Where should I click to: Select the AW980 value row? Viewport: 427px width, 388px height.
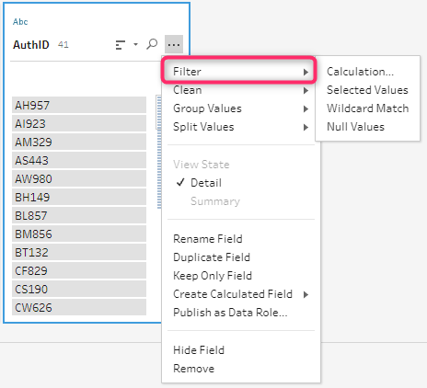79,178
